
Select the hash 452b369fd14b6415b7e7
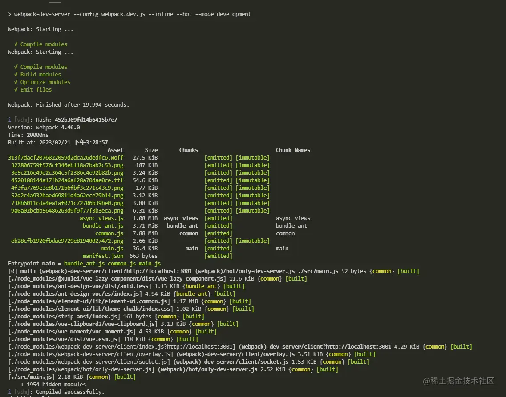point(85,120)
